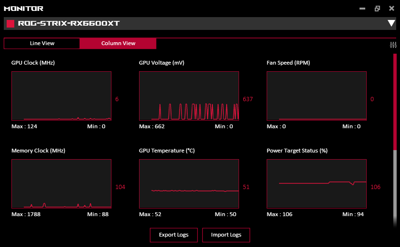Click the GPU Voltage (mV) label
This screenshot has height=247, width=400.
pyautogui.click(x=161, y=63)
